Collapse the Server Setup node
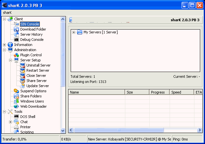 (x=11, y=60)
